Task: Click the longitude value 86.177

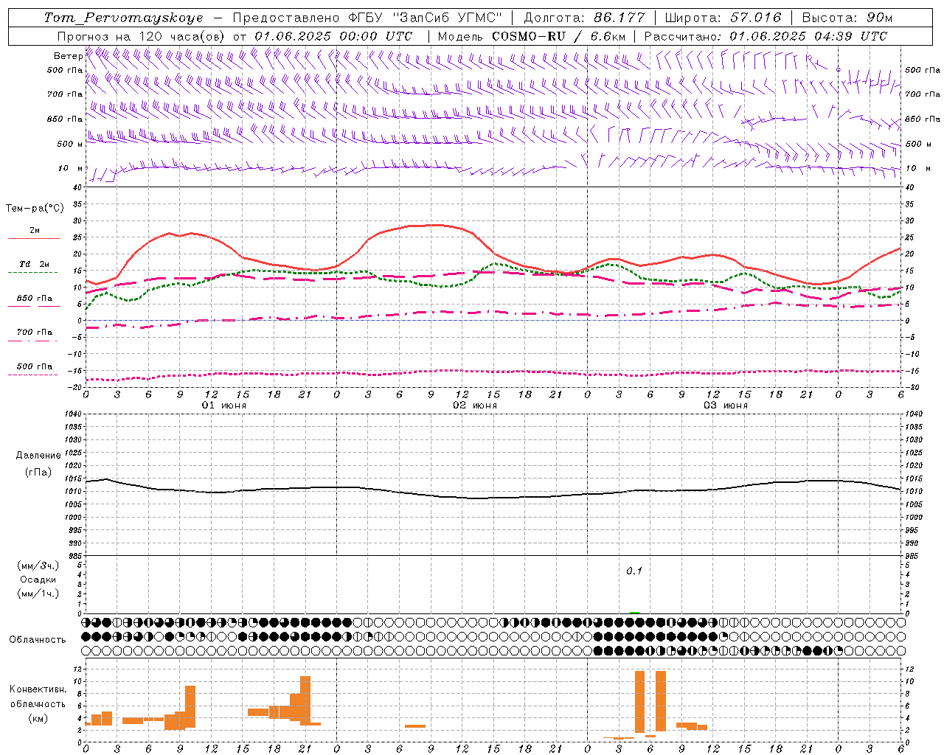Action: [x=619, y=18]
